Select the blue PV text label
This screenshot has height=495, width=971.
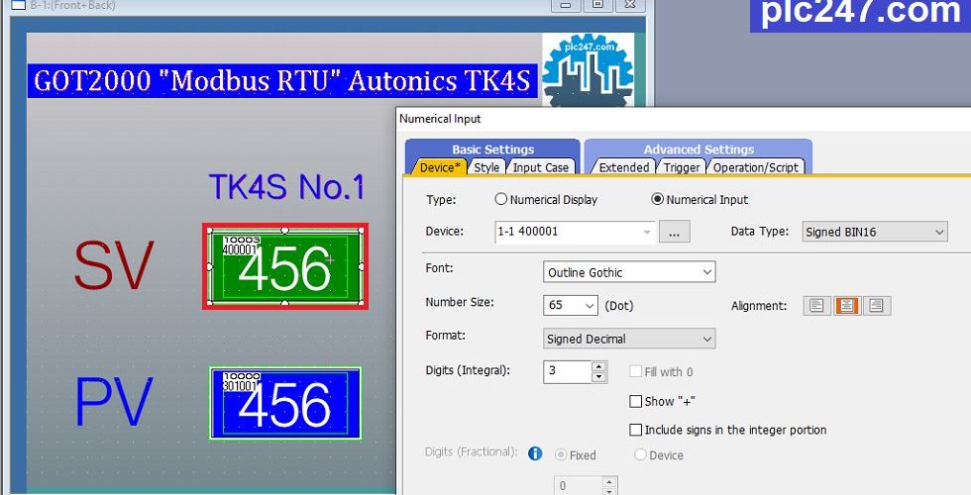click(x=113, y=402)
